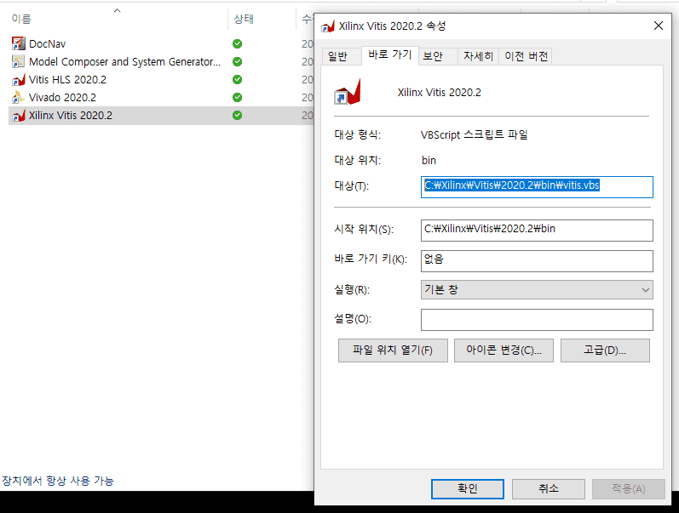
Task: Switch to the 이전 버전 tab
Action: tap(527, 56)
